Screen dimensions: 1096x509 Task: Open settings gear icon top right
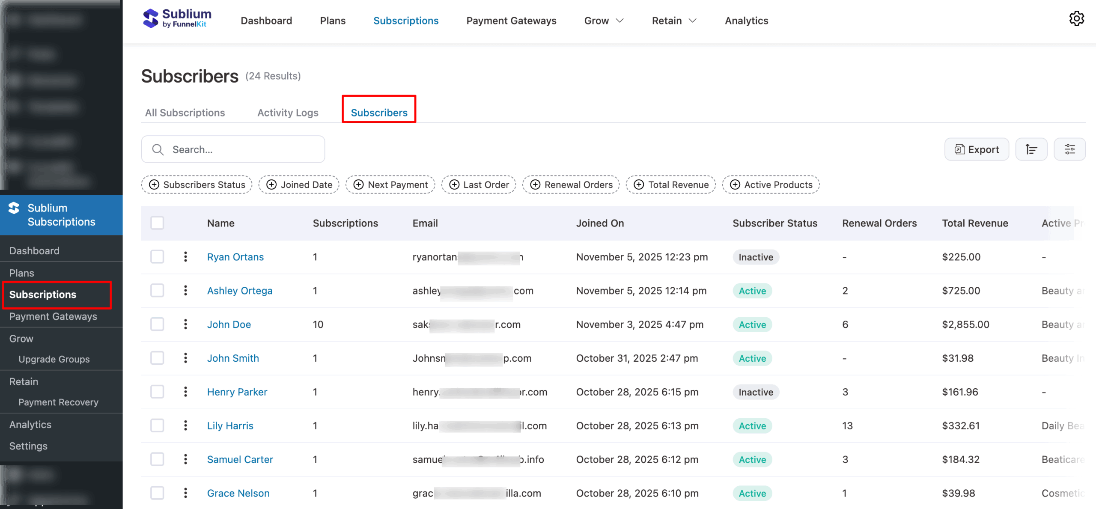(1076, 19)
